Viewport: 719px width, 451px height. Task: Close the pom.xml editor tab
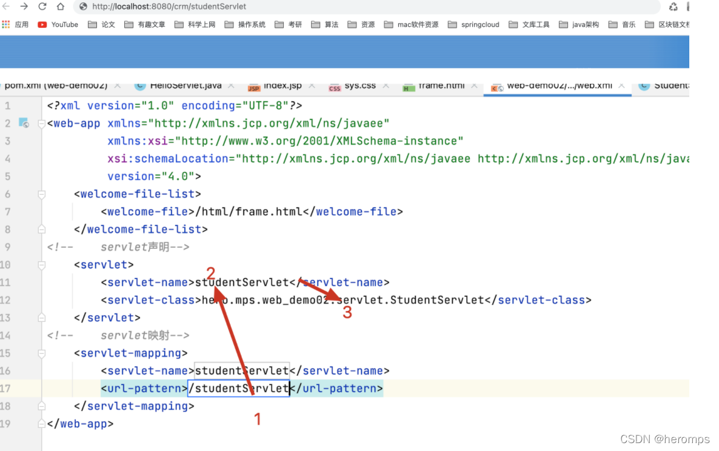point(118,85)
